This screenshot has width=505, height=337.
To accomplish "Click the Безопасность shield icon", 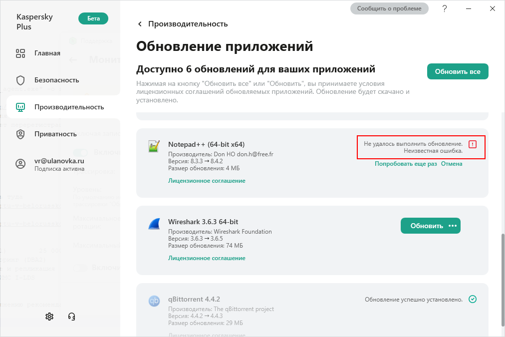I will tap(20, 80).
